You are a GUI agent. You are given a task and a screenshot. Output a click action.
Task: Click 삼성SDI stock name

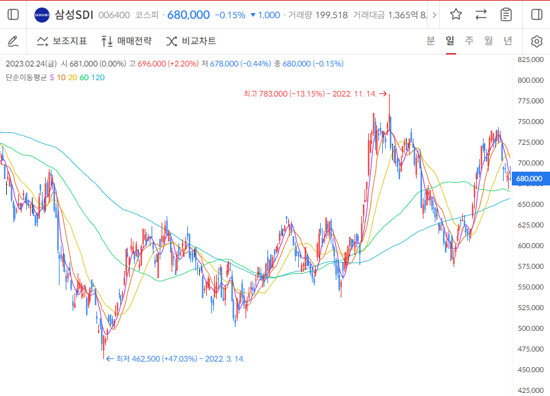point(74,15)
